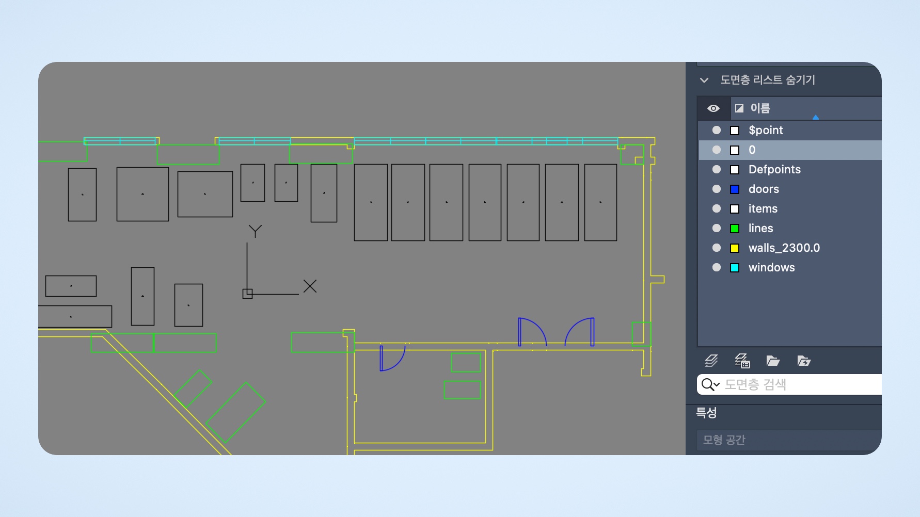Toggle visibility dot of lines layer
This screenshot has height=517, width=920.
click(717, 228)
